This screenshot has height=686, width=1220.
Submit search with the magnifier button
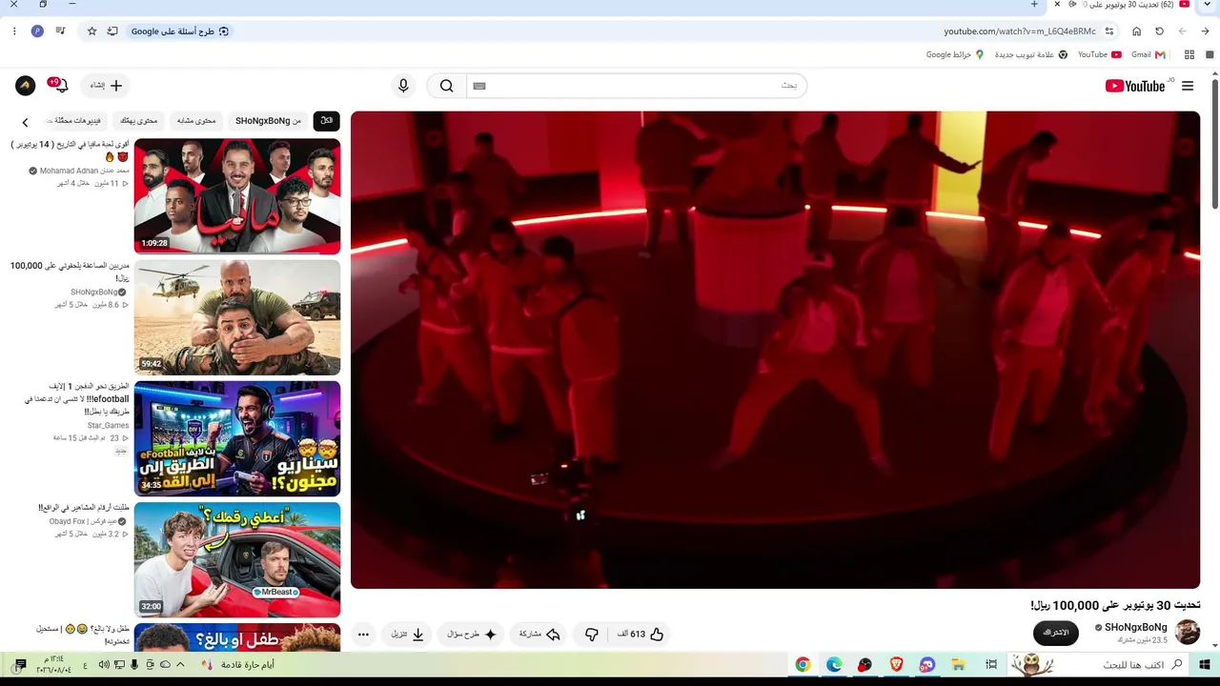click(x=446, y=86)
